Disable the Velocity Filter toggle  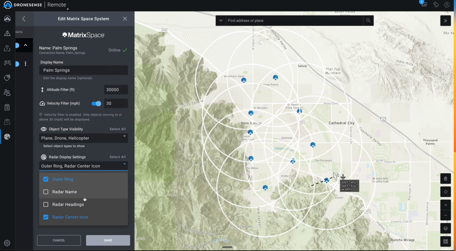click(96, 103)
